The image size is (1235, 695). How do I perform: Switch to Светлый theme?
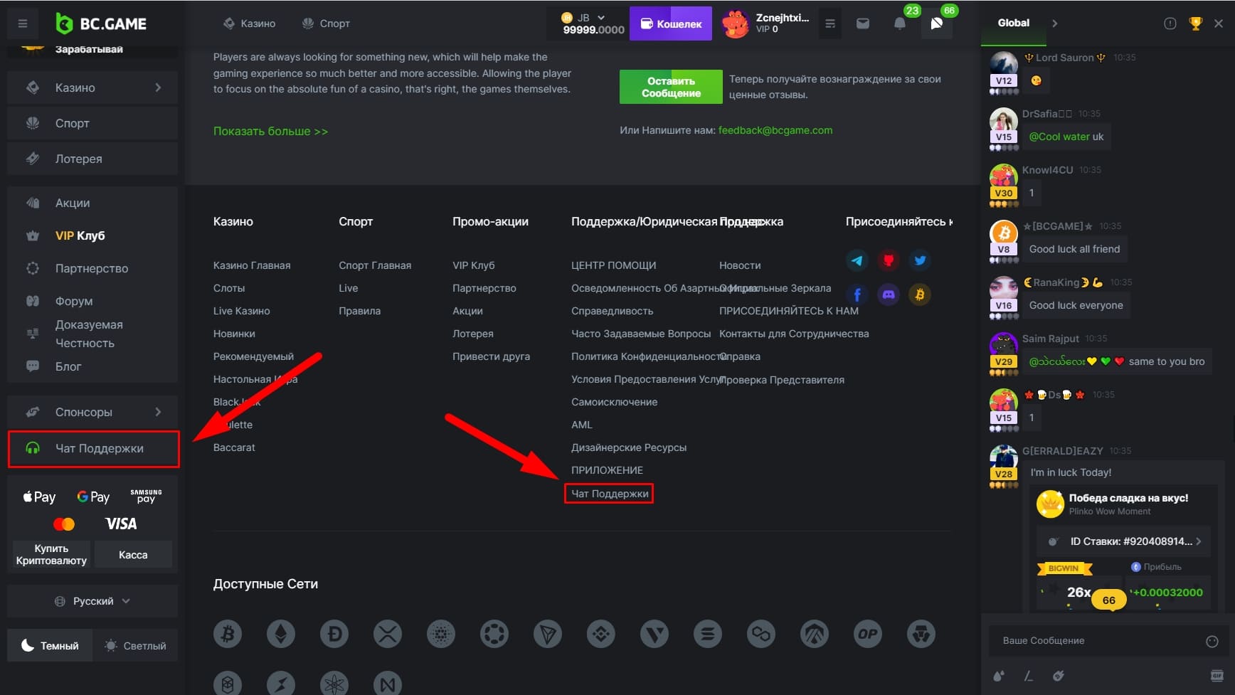pyautogui.click(x=135, y=645)
